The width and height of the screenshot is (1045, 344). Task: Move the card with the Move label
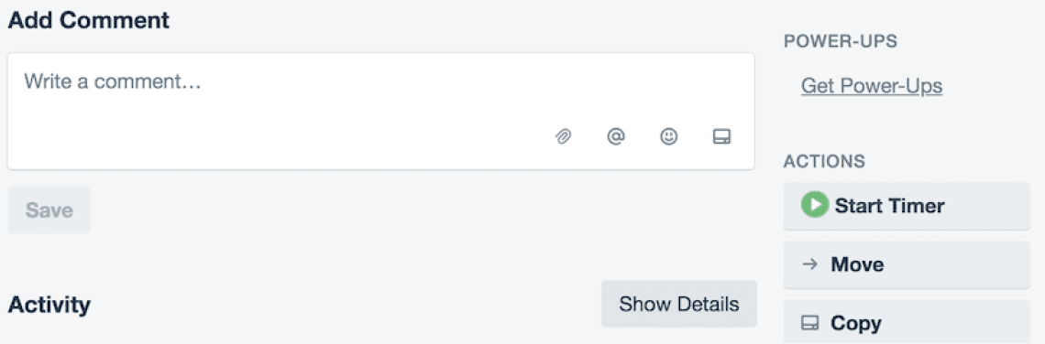coord(857,264)
